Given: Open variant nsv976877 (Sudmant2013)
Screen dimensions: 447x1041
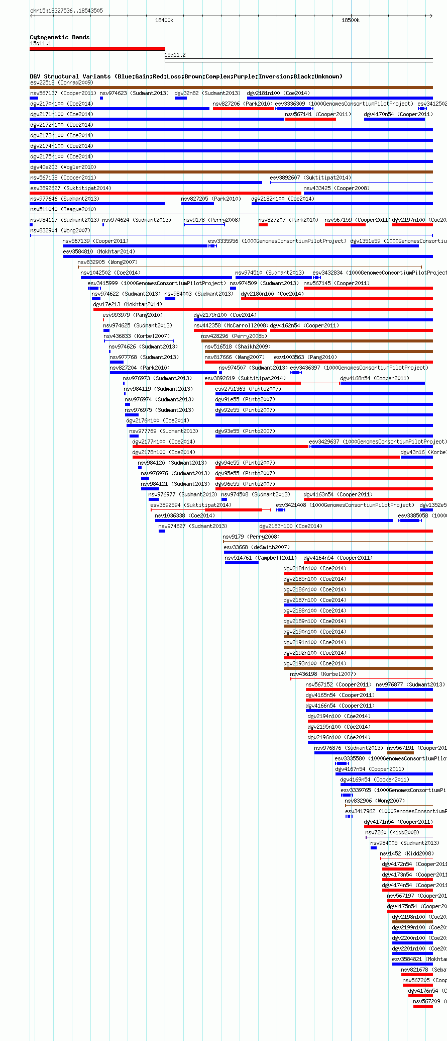Looking at the screenshot, I should point(411,684).
